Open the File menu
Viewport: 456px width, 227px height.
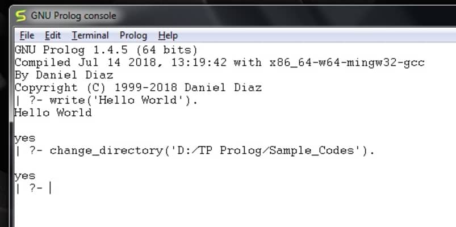[x=27, y=35]
